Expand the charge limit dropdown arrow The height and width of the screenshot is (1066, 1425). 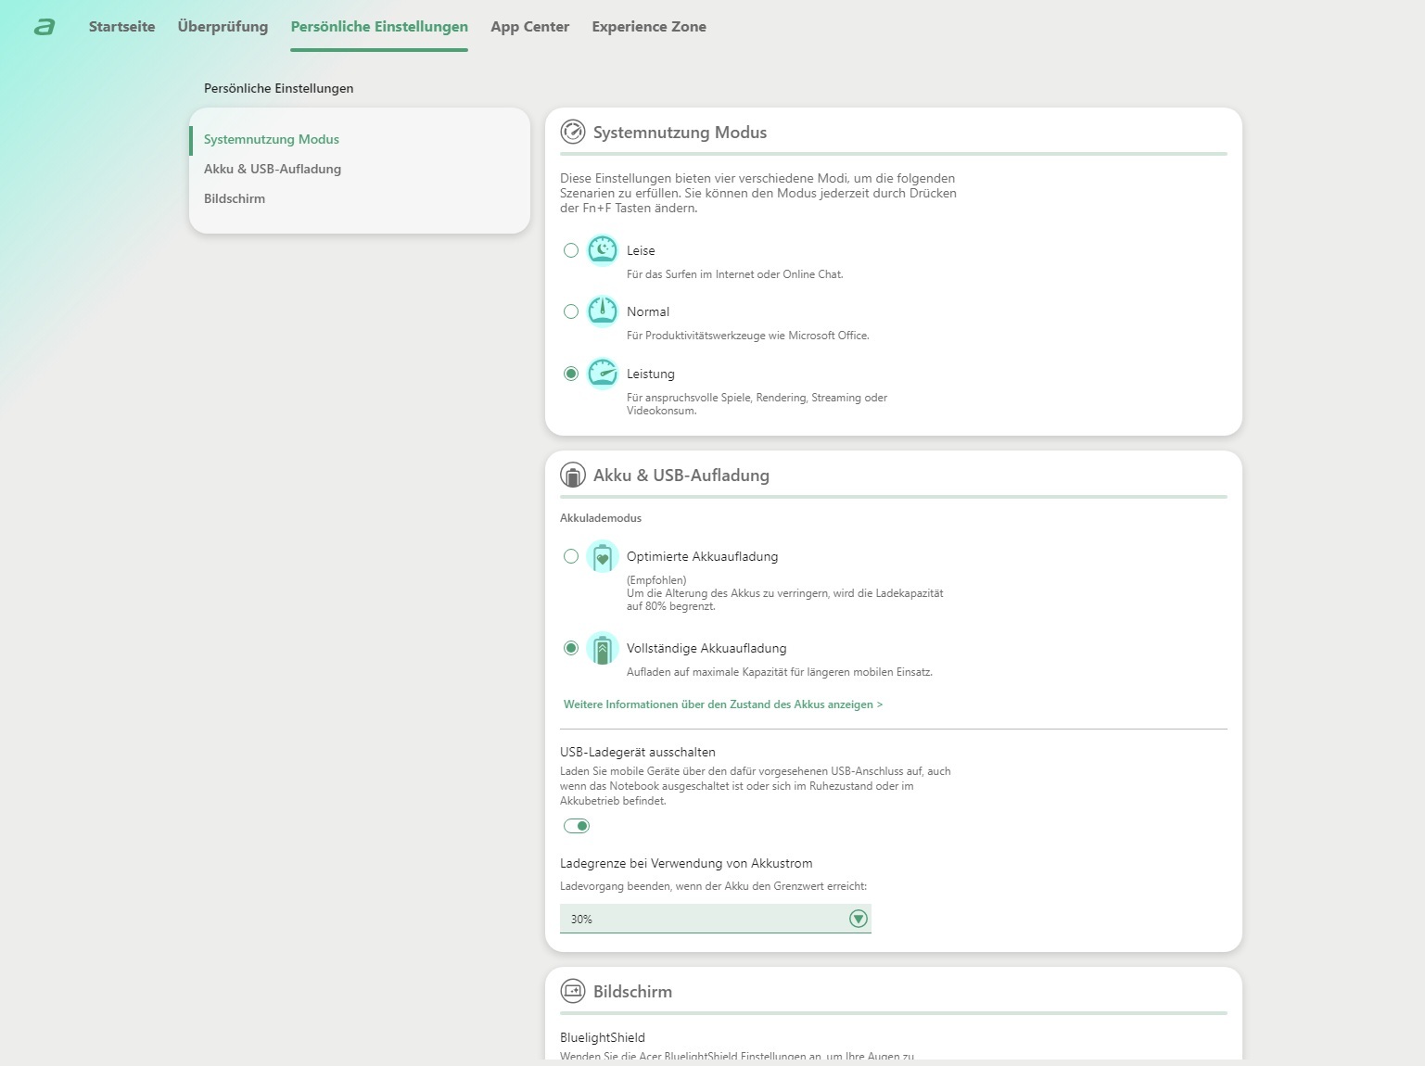859,919
